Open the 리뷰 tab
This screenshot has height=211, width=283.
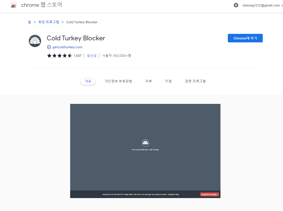tap(149, 81)
